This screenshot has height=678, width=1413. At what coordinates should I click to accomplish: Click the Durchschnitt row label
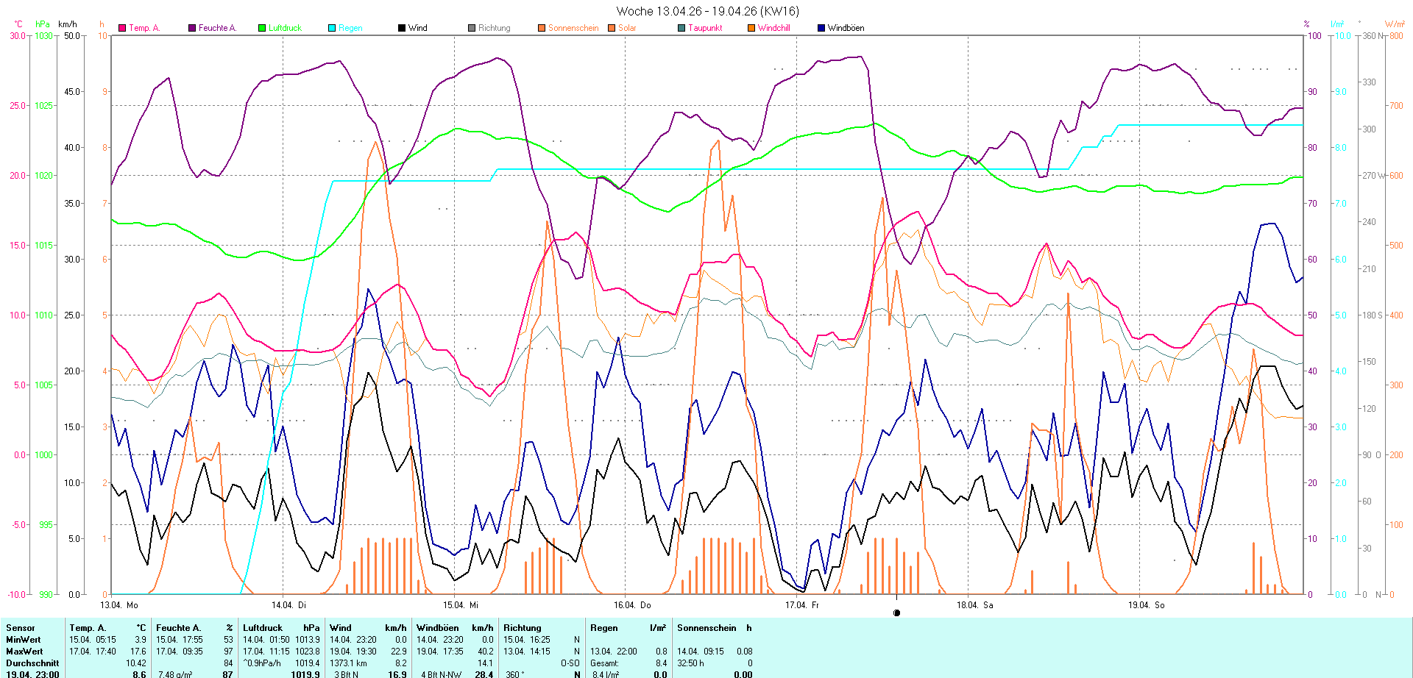[32, 663]
